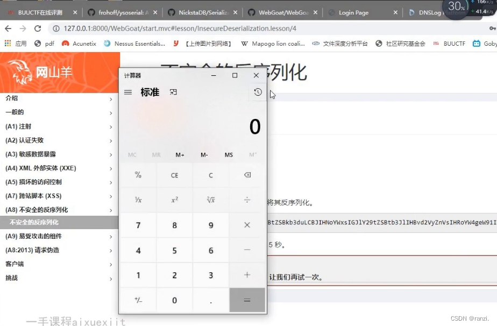Click the M+ memory add key
Viewport: 497px width, 326px height.
180,155
